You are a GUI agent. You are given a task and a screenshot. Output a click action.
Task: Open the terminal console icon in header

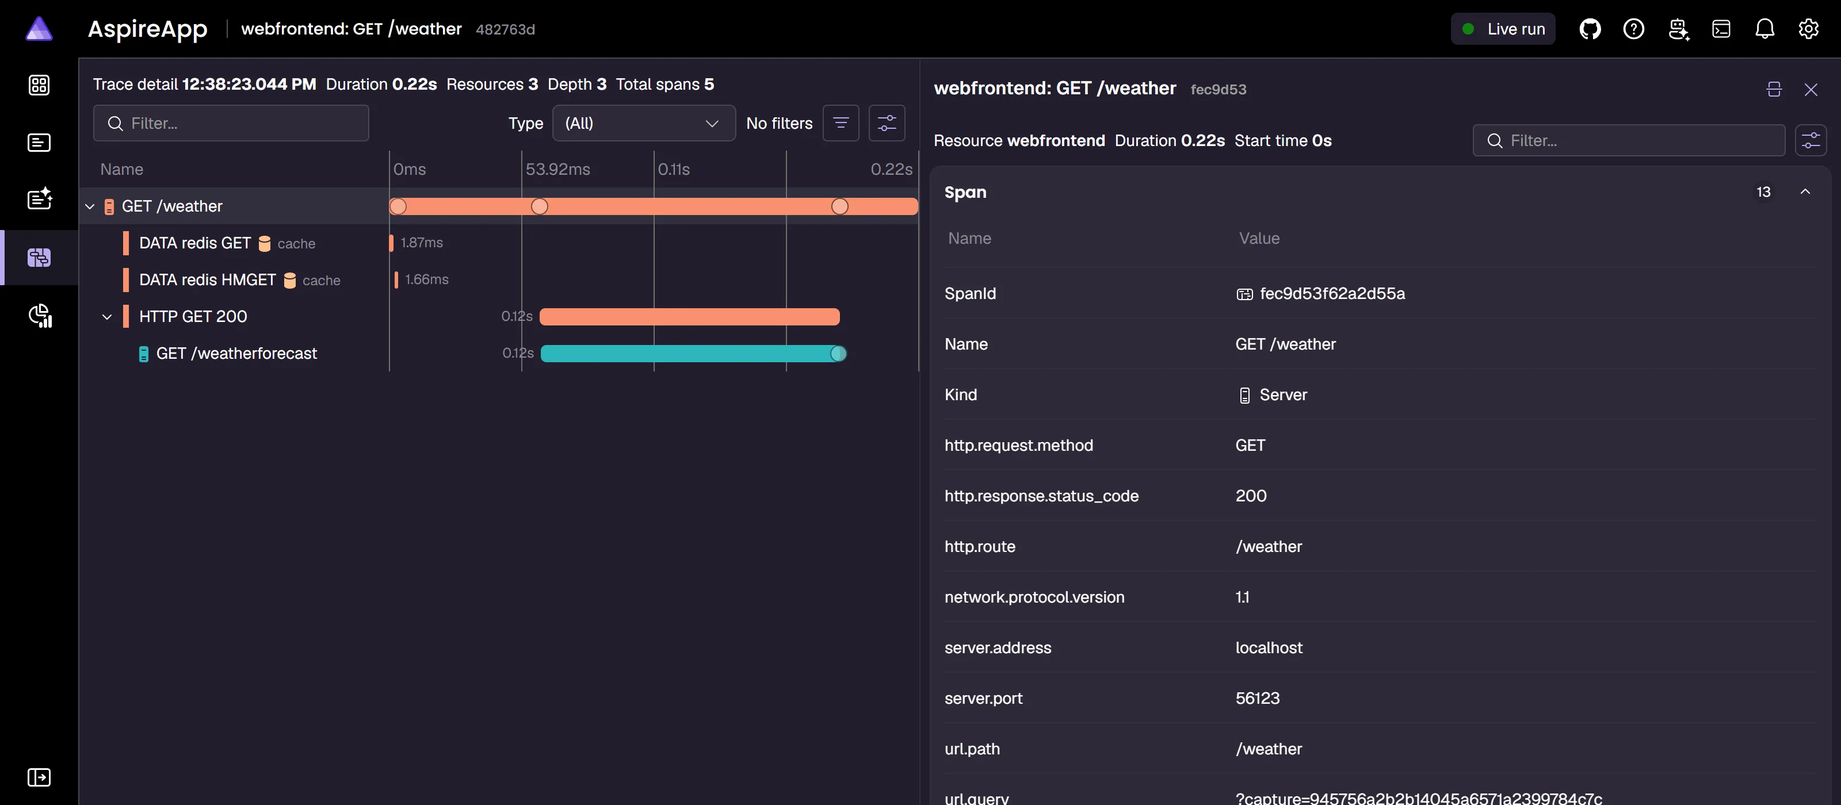coord(1721,29)
